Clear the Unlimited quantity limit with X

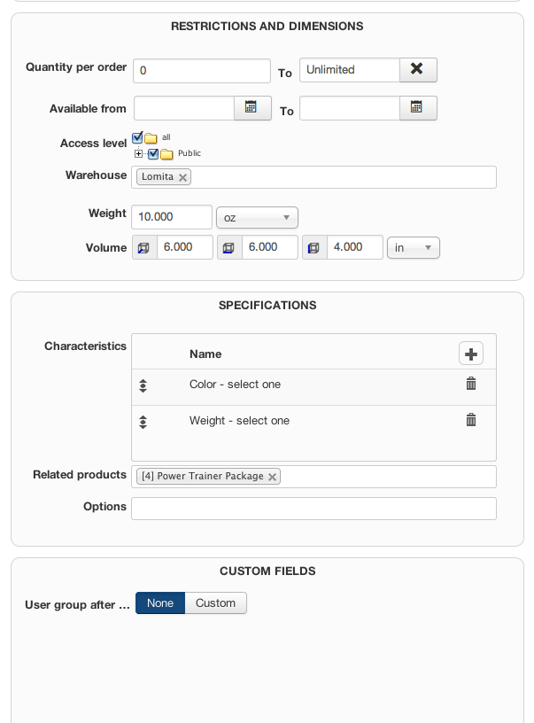tap(417, 70)
